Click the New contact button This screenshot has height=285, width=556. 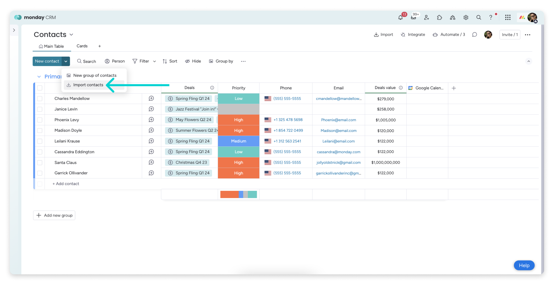pos(47,61)
